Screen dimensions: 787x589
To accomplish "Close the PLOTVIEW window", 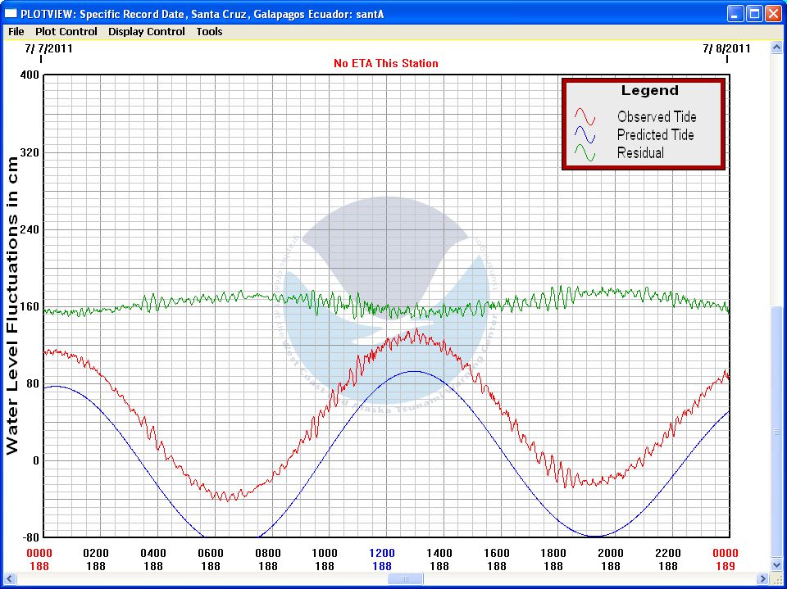I will pyautogui.click(x=773, y=13).
